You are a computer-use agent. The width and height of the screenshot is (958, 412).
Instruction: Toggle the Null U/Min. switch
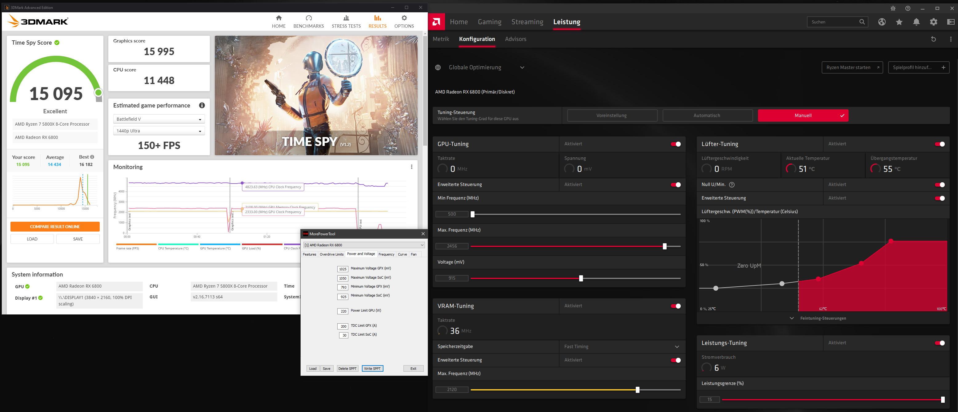tap(940, 185)
